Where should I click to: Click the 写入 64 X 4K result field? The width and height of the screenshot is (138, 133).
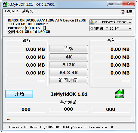point(111,73)
